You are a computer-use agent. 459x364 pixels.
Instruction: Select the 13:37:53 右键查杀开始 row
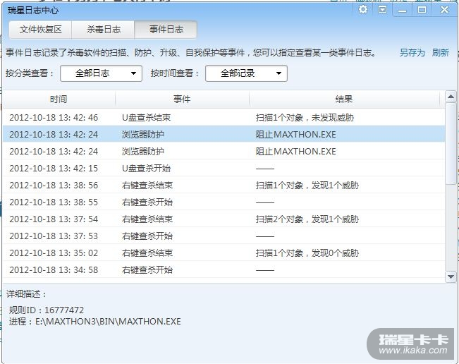224,236
